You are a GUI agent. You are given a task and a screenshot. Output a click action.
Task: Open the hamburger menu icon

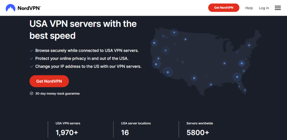[x=278, y=8]
